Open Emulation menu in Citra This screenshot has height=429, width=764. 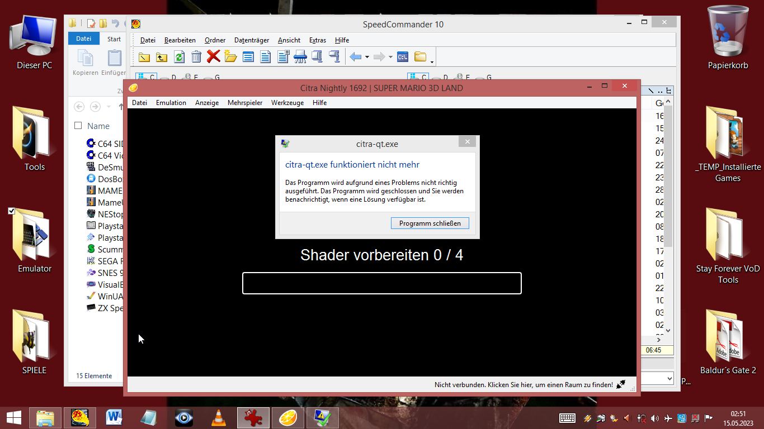(171, 102)
